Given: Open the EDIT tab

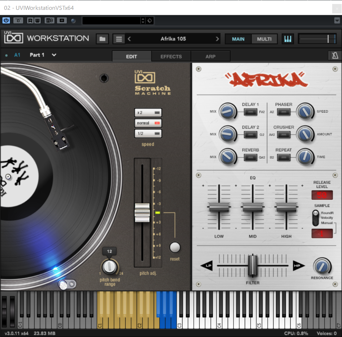Looking at the screenshot, I should coord(131,56).
